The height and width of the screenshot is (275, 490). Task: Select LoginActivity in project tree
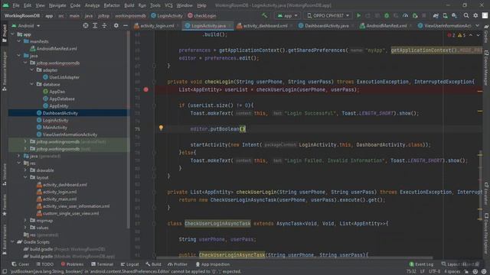pos(55,121)
